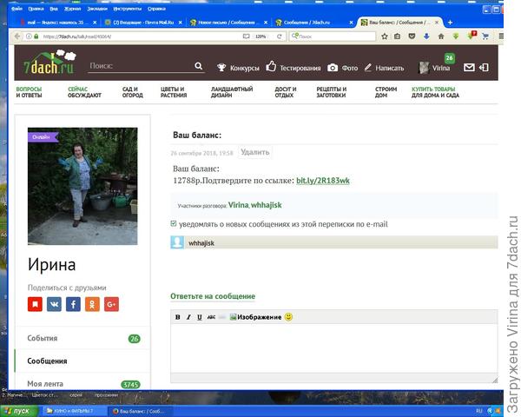521x417 pixels.
Task: Switch to the Mail.Ru inbox tab
Action: coord(143,23)
